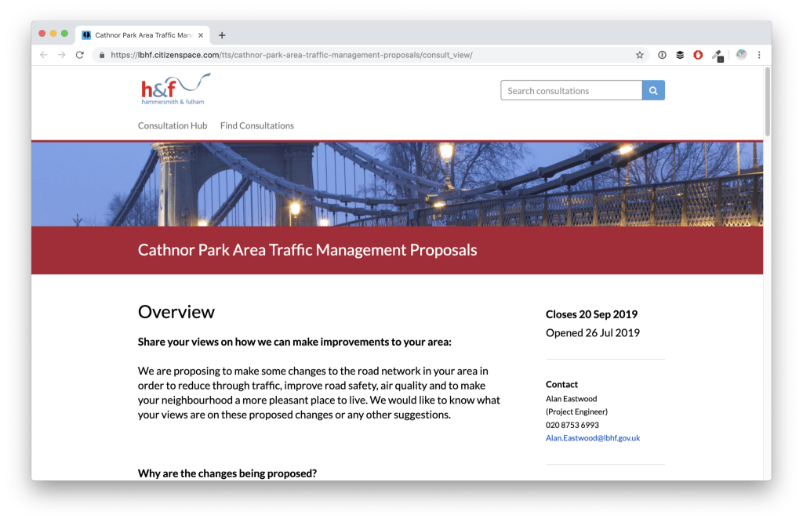Open Chrome three-dot menu
The image size is (803, 522).
point(759,55)
